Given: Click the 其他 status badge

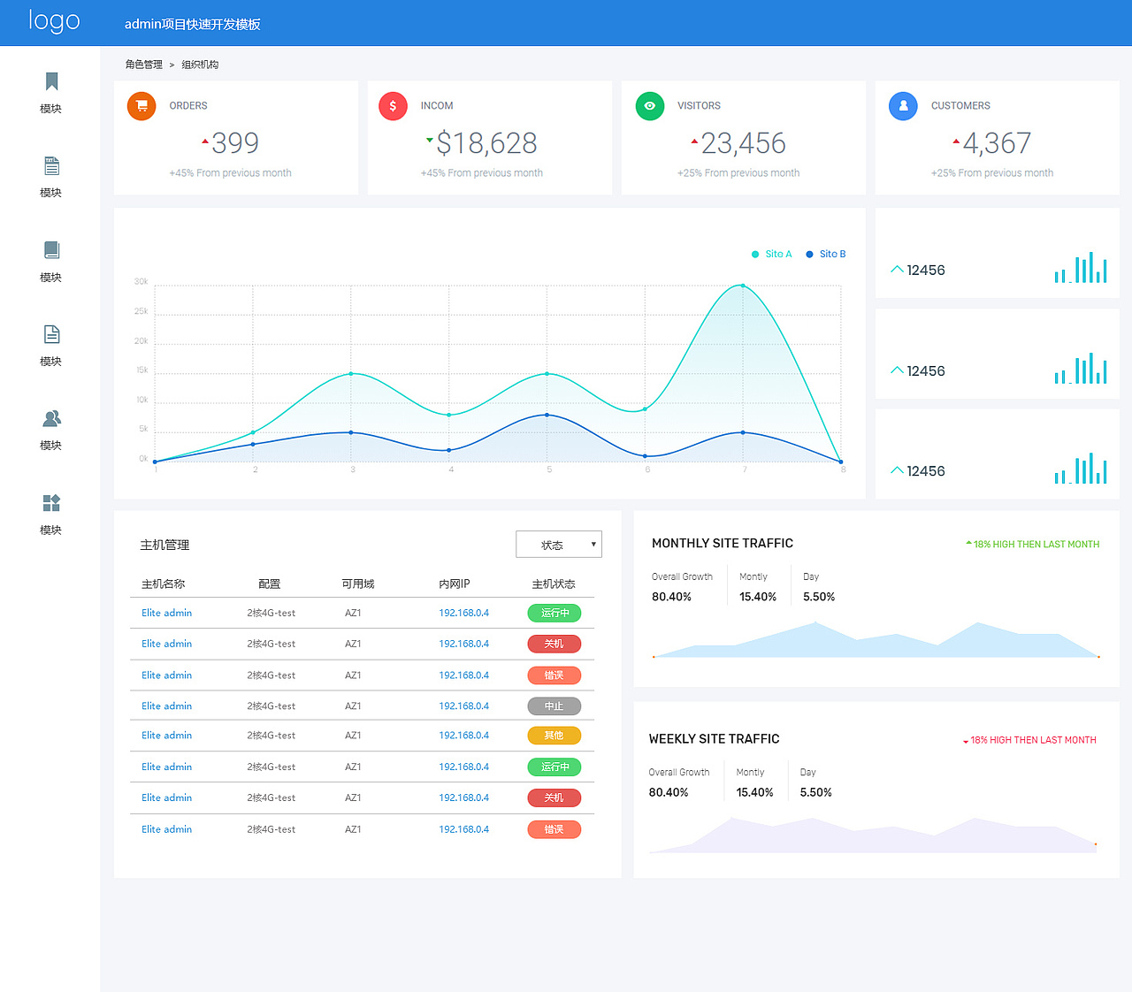Looking at the screenshot, I should point(555,736).
